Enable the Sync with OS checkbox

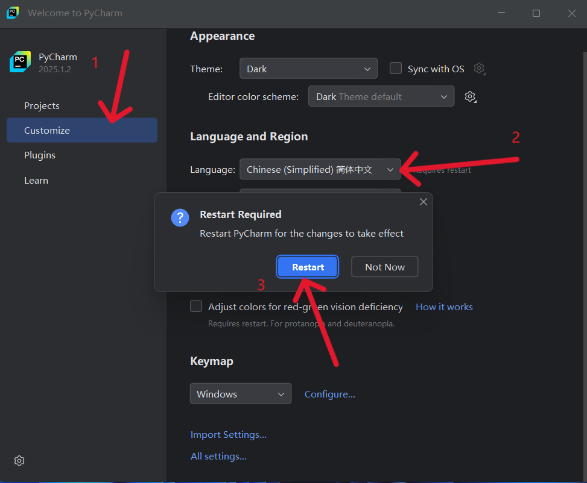point(396,69)
